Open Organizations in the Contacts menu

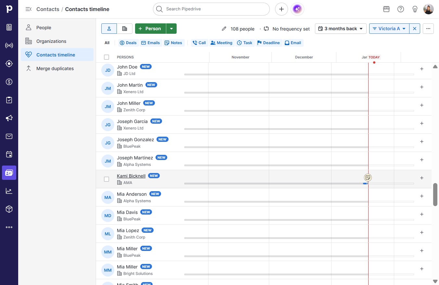point(57,41)
